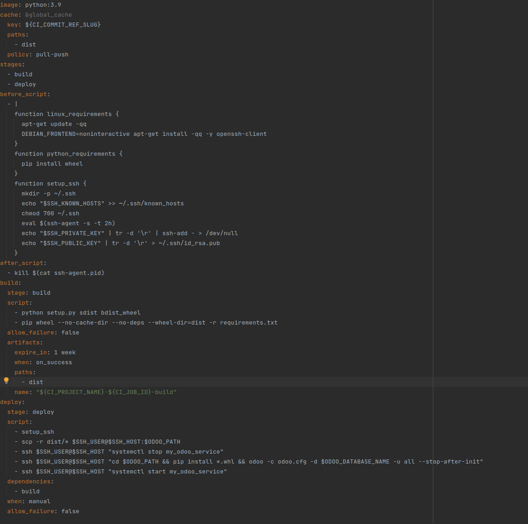This screenshot has height=524, width=528.
Task: Click 'kill $(cat ssh-agent.pid)' line
Action: [x=59, y=273]
